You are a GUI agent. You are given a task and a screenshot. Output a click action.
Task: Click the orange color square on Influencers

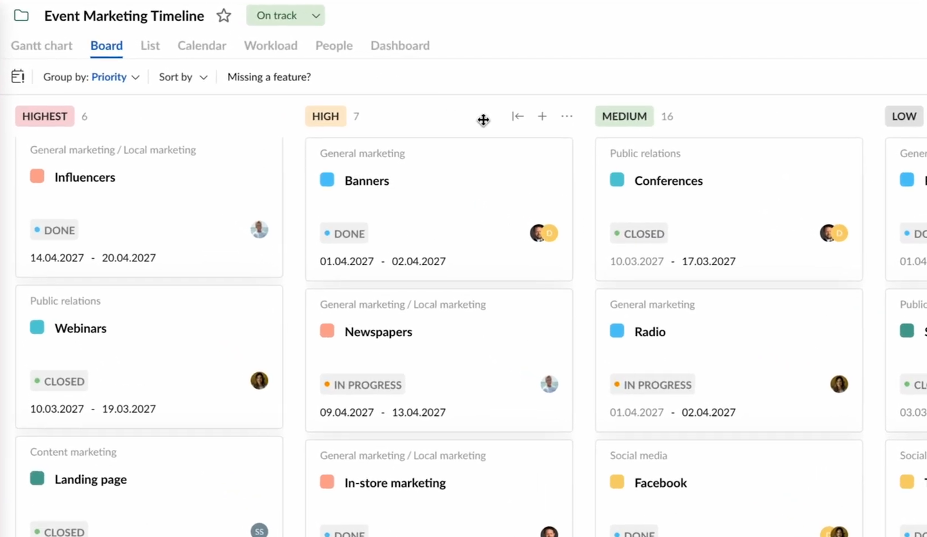[x=37, y=176]
